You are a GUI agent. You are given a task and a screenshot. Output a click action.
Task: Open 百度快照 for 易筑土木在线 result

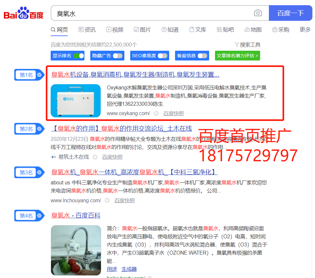(x=112, y=157)
